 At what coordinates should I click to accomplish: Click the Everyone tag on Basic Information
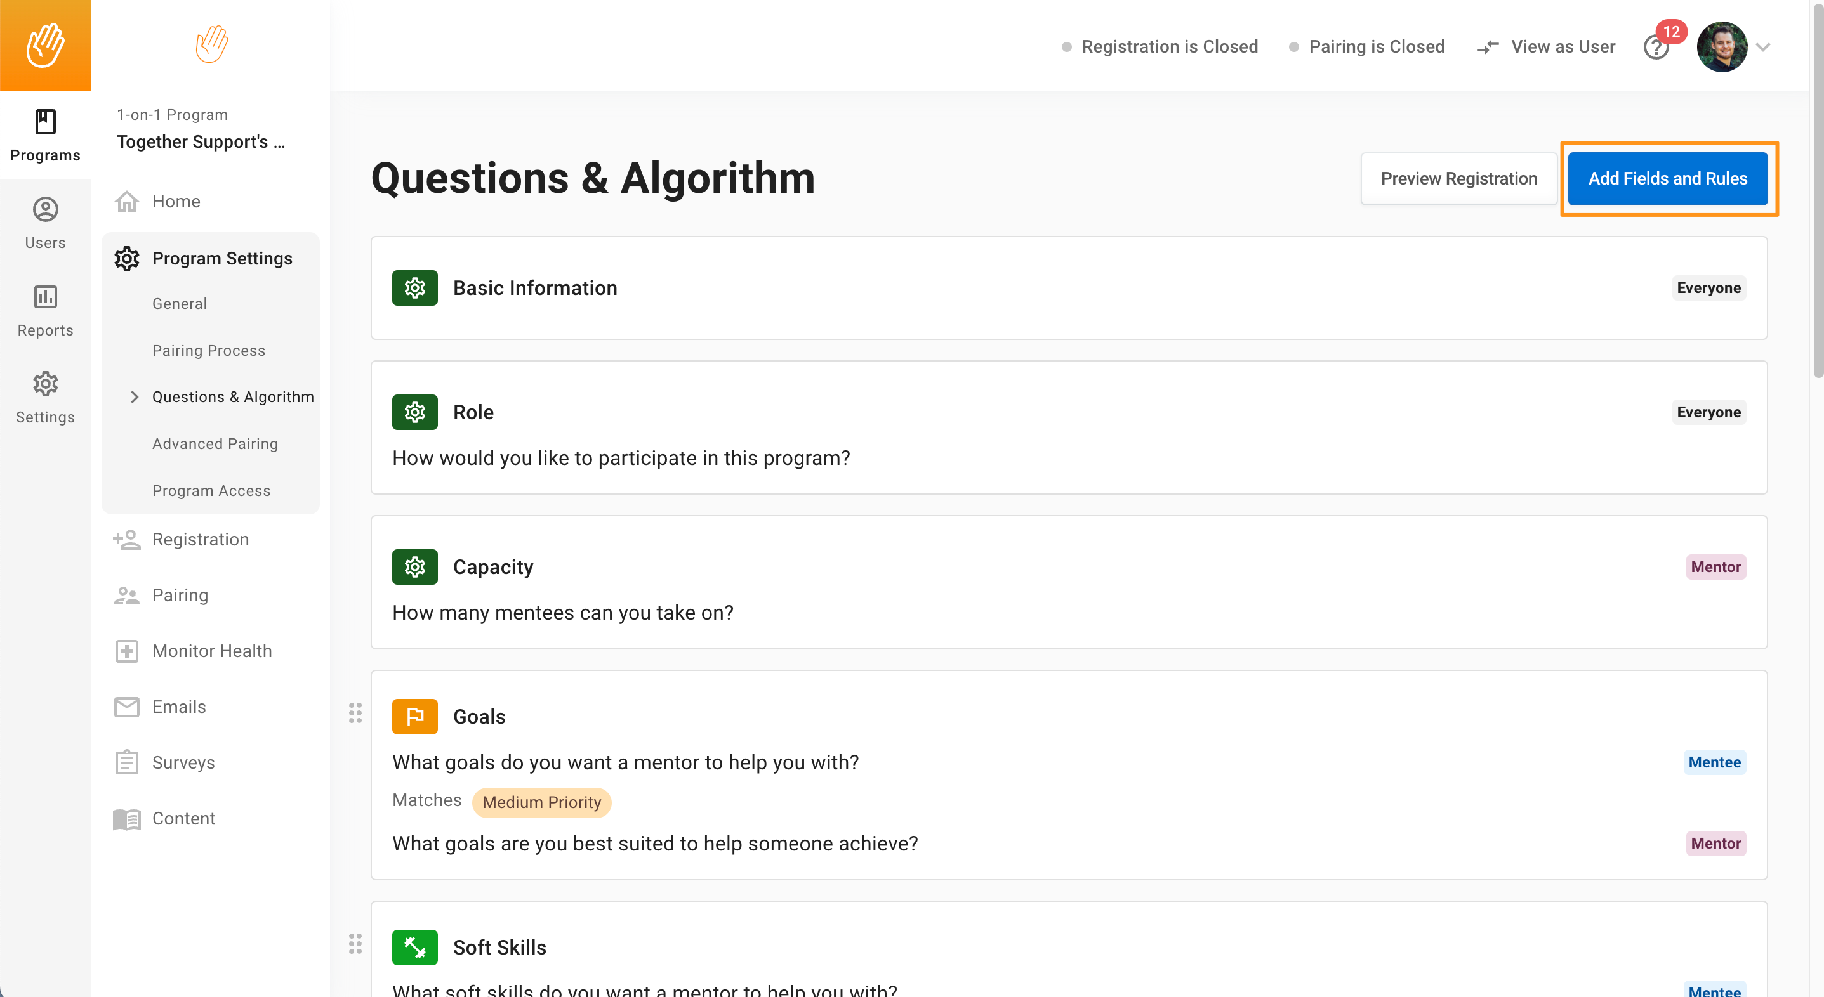point(1708,287)
